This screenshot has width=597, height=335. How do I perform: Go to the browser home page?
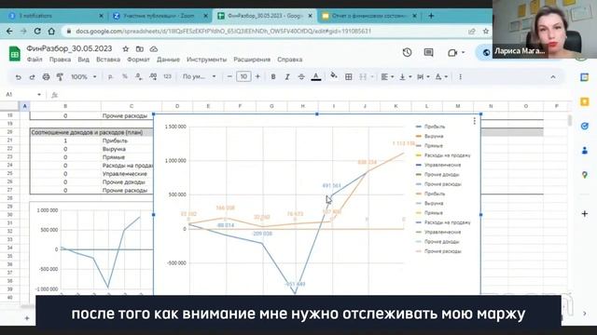[x=51, y=31]
